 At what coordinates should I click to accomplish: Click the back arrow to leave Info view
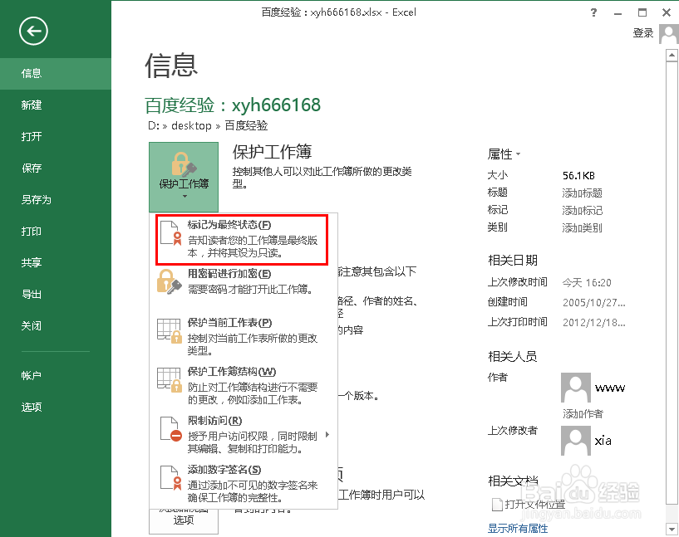(x=32, y=32)
